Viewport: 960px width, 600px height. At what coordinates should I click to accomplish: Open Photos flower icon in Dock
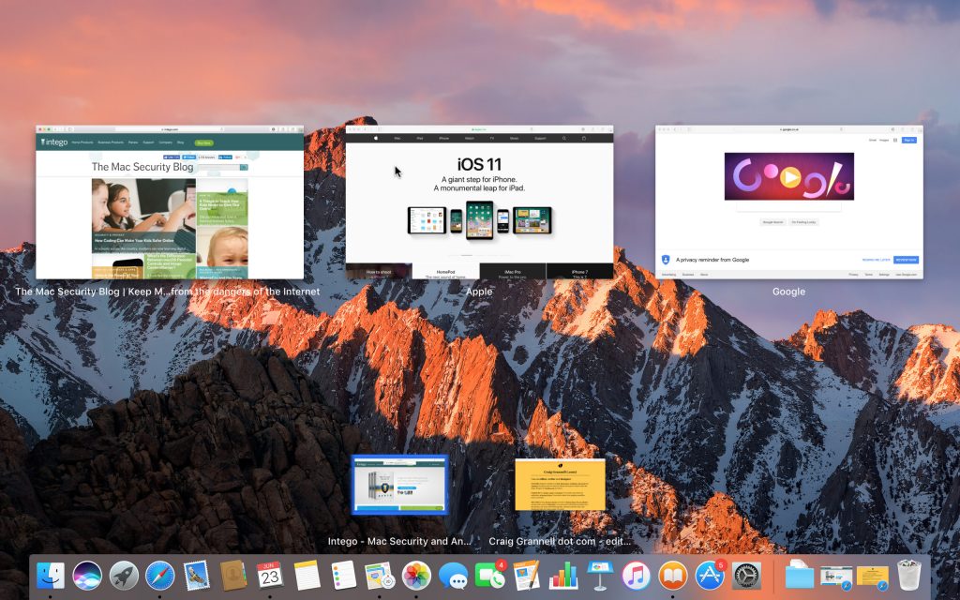(416, 576)
